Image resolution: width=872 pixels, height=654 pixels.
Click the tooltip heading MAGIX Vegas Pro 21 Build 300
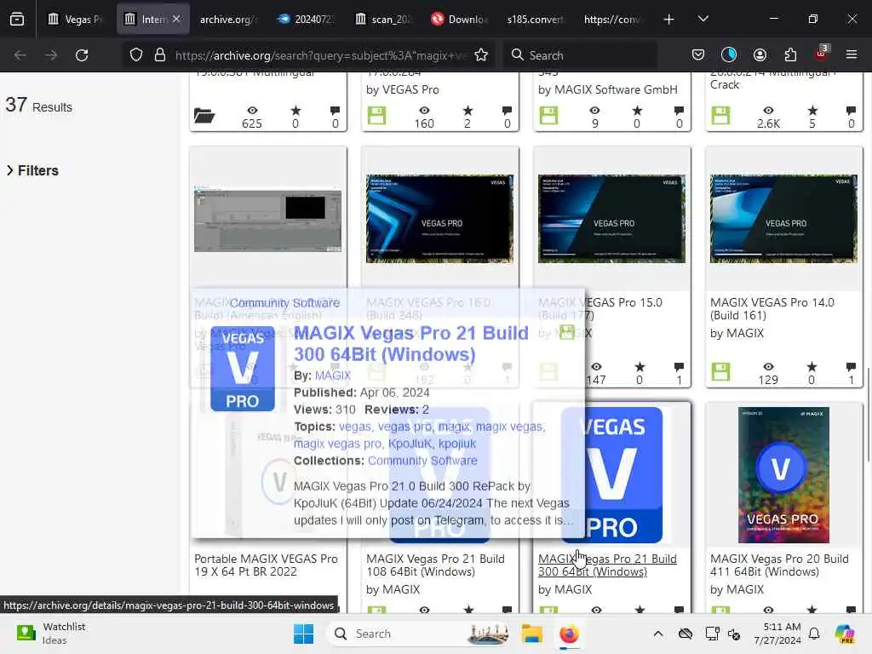[x=411, y=344]
